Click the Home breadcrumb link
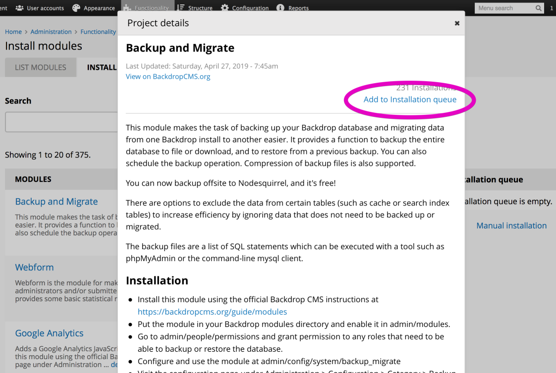556x373 pixels. click(13, 32)
